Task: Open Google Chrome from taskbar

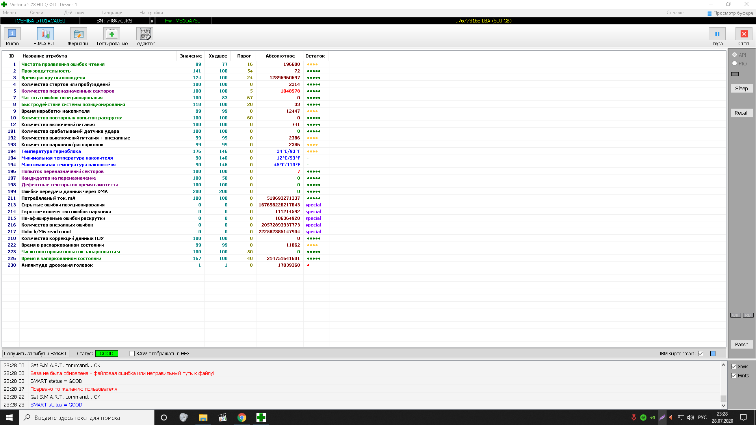Action: click(x=241, y=418)
